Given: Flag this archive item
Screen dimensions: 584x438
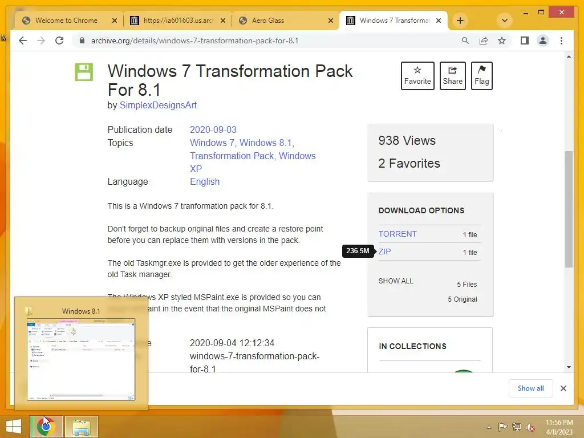Looking at the screenshot, I should pyautogui.click(x=481, y=76).
